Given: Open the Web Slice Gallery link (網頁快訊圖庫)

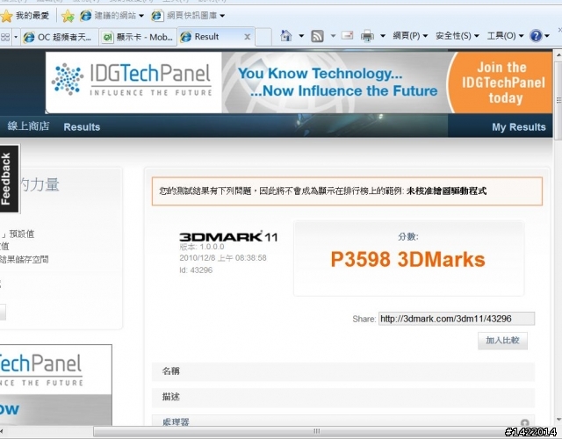Looking at the screenshot, I should tap(184, 16).
